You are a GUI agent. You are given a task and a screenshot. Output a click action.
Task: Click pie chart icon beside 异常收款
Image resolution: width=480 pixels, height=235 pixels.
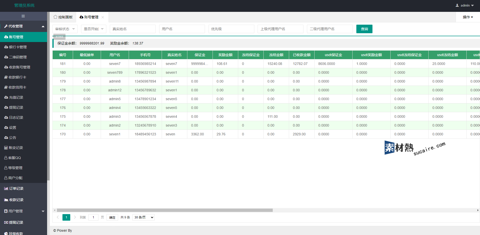(6, 233)
